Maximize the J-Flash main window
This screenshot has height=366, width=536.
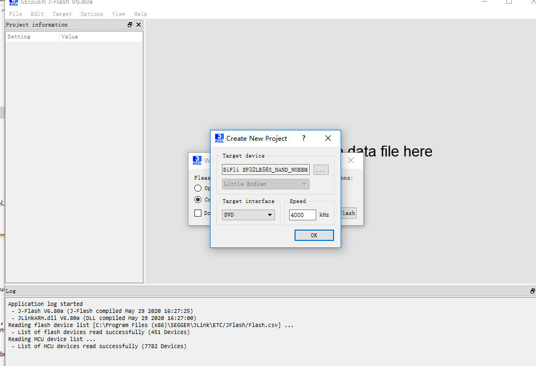508,2
